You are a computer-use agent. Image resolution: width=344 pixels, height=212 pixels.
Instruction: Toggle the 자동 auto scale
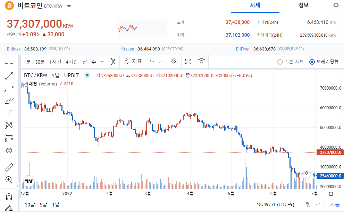coord(335,205)
